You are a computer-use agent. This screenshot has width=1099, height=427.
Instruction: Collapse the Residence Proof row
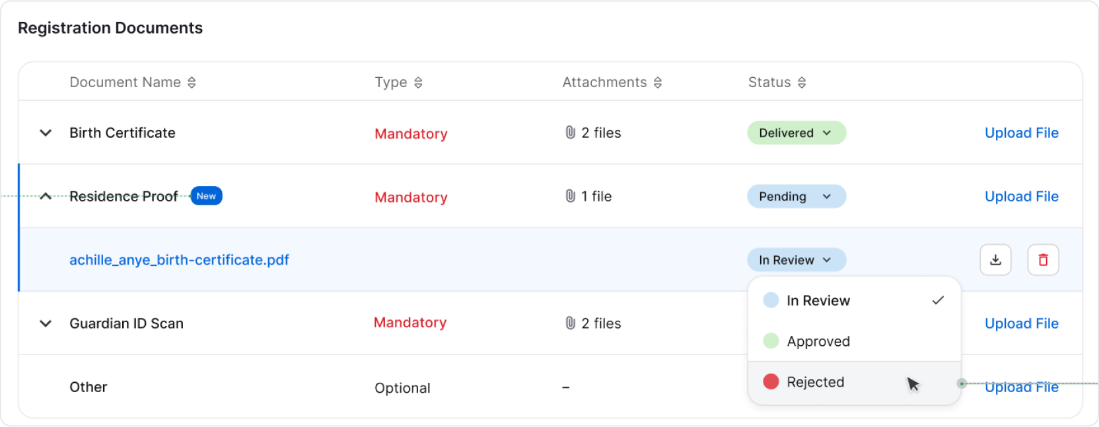(x=46, y=197)
